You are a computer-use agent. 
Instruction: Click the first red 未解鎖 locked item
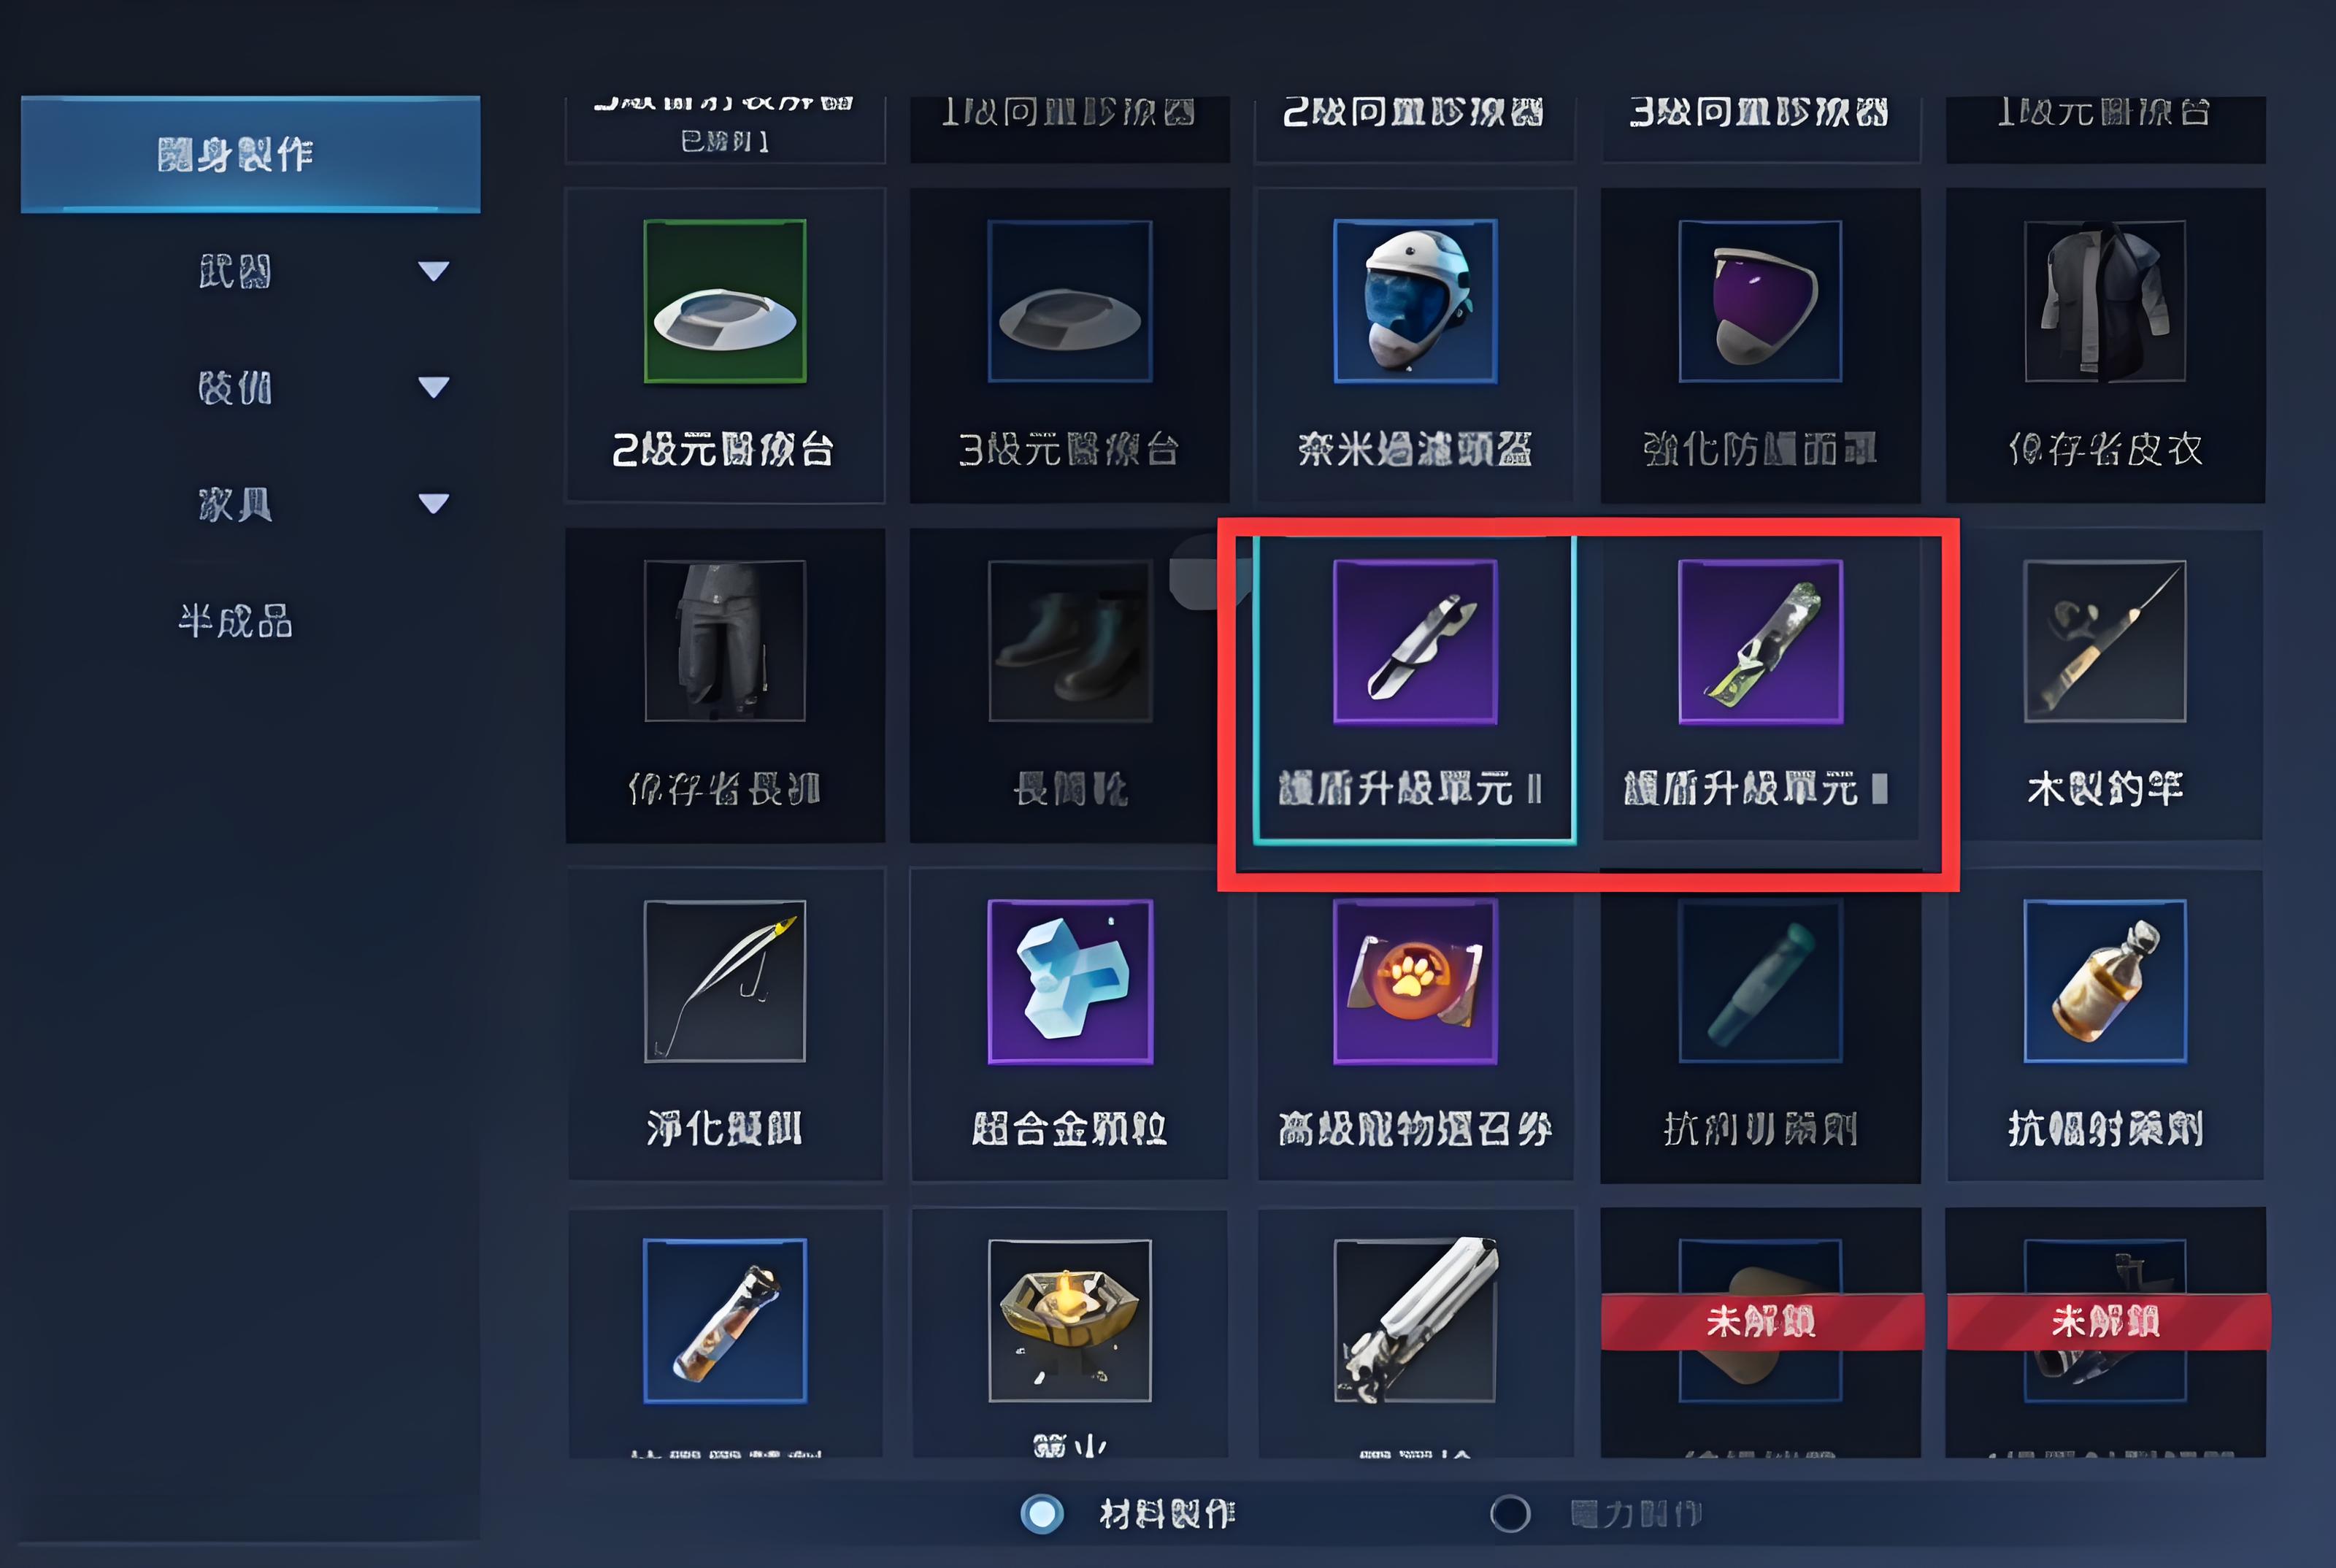point(1761,1321)
